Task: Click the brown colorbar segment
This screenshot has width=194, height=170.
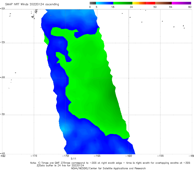Action: pos(163,3)
